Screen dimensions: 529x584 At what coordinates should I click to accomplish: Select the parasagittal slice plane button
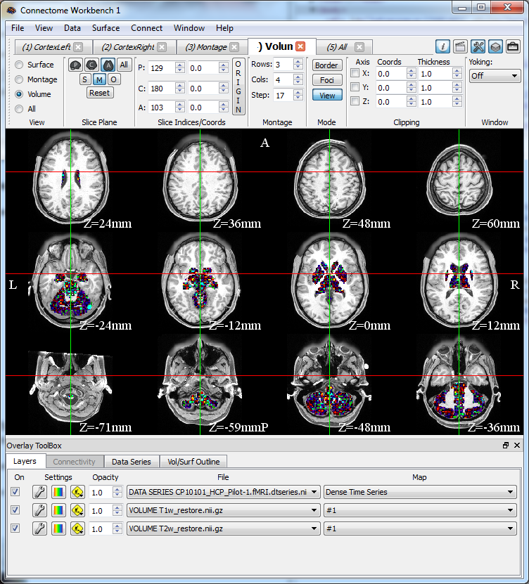point(75,65)
